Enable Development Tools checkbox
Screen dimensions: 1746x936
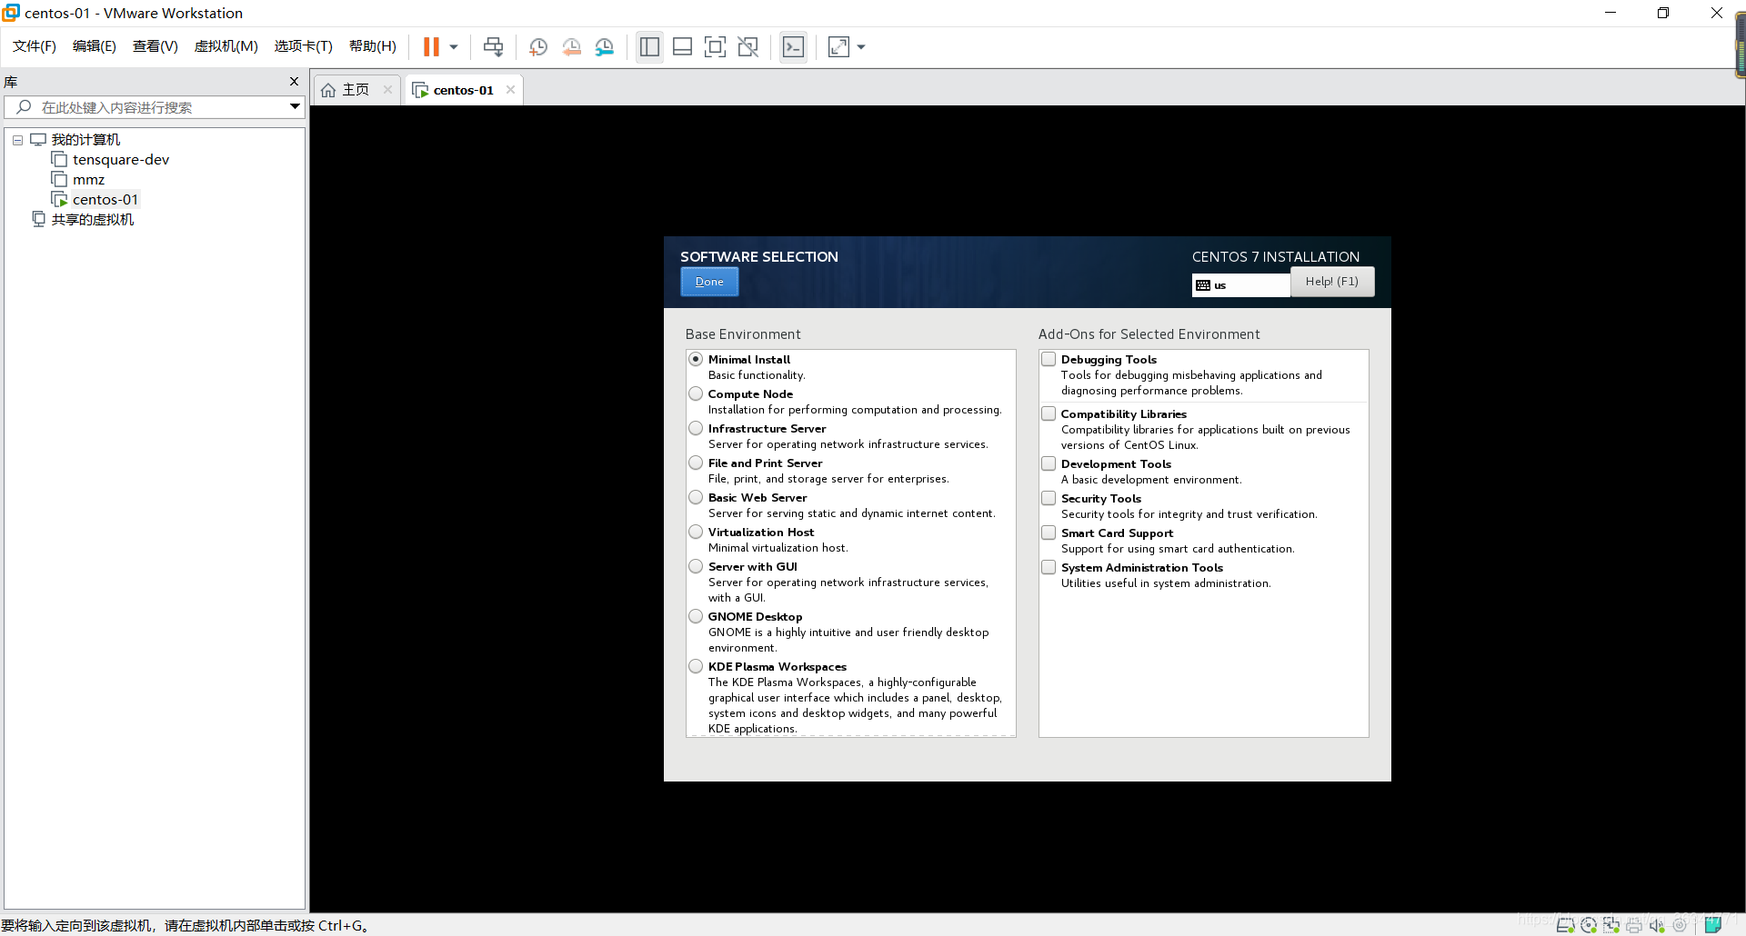pyautogui.click(x=1049, y=463)
